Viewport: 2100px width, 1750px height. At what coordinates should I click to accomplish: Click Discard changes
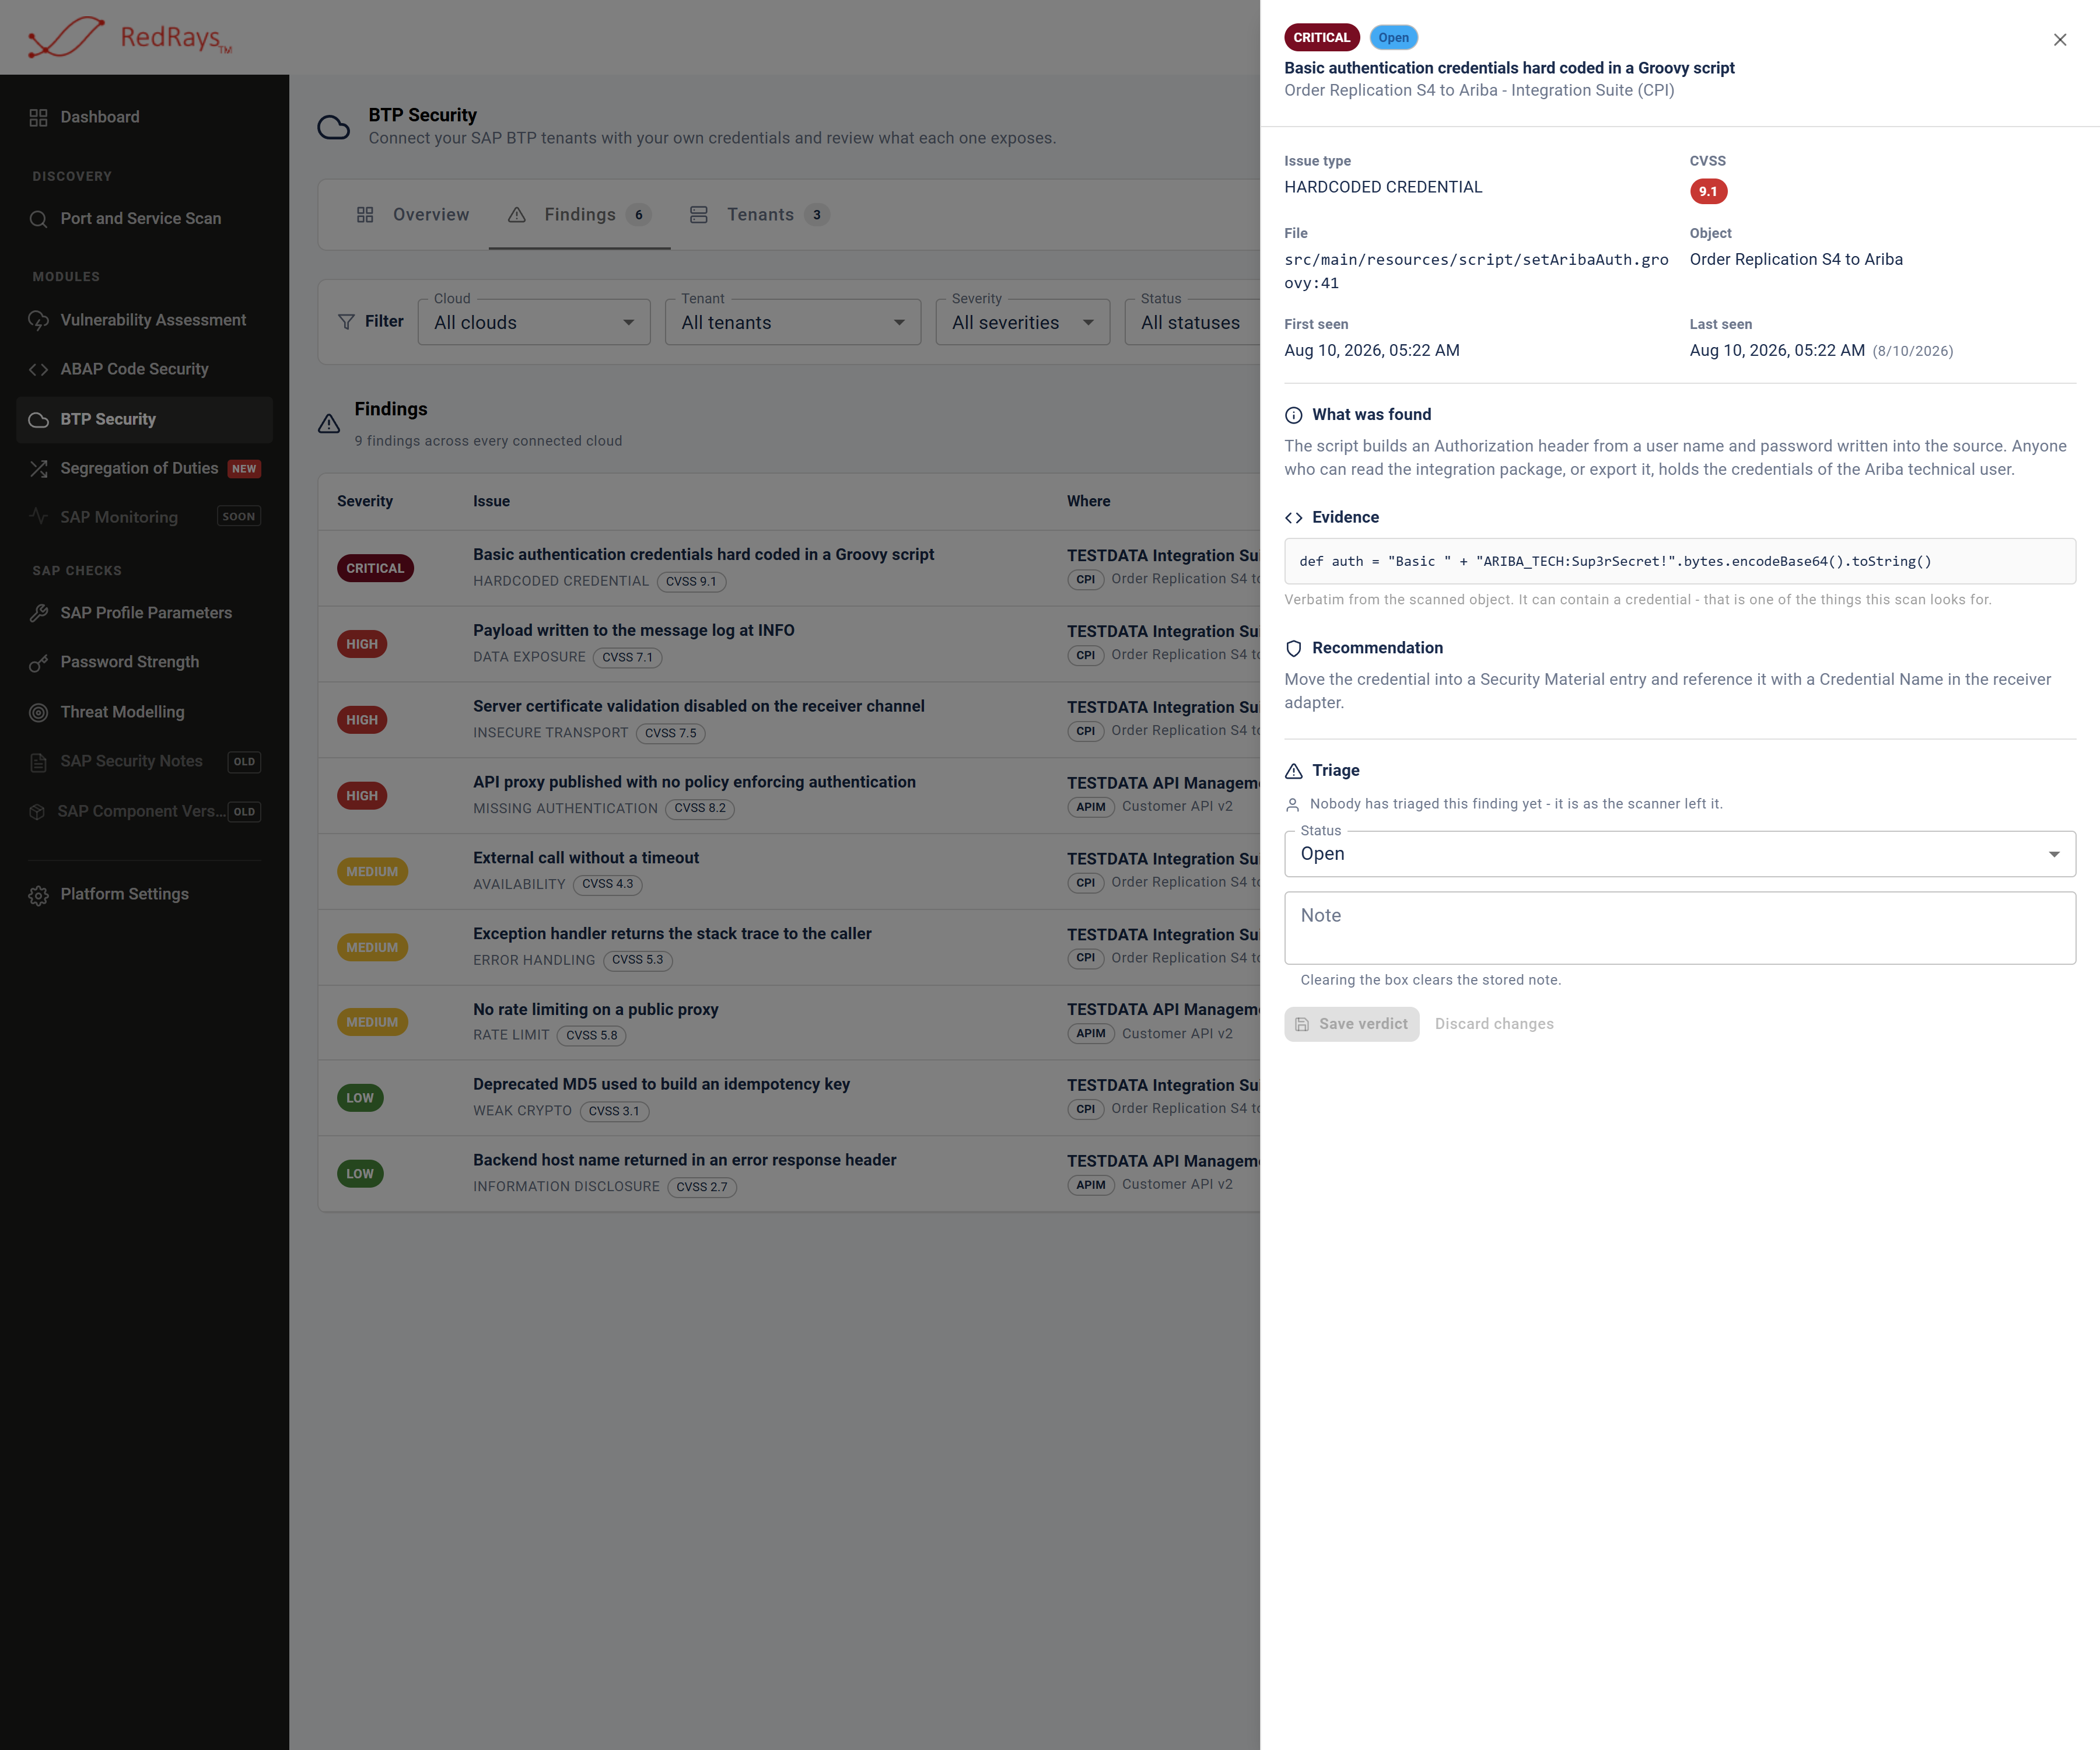1494,1024
